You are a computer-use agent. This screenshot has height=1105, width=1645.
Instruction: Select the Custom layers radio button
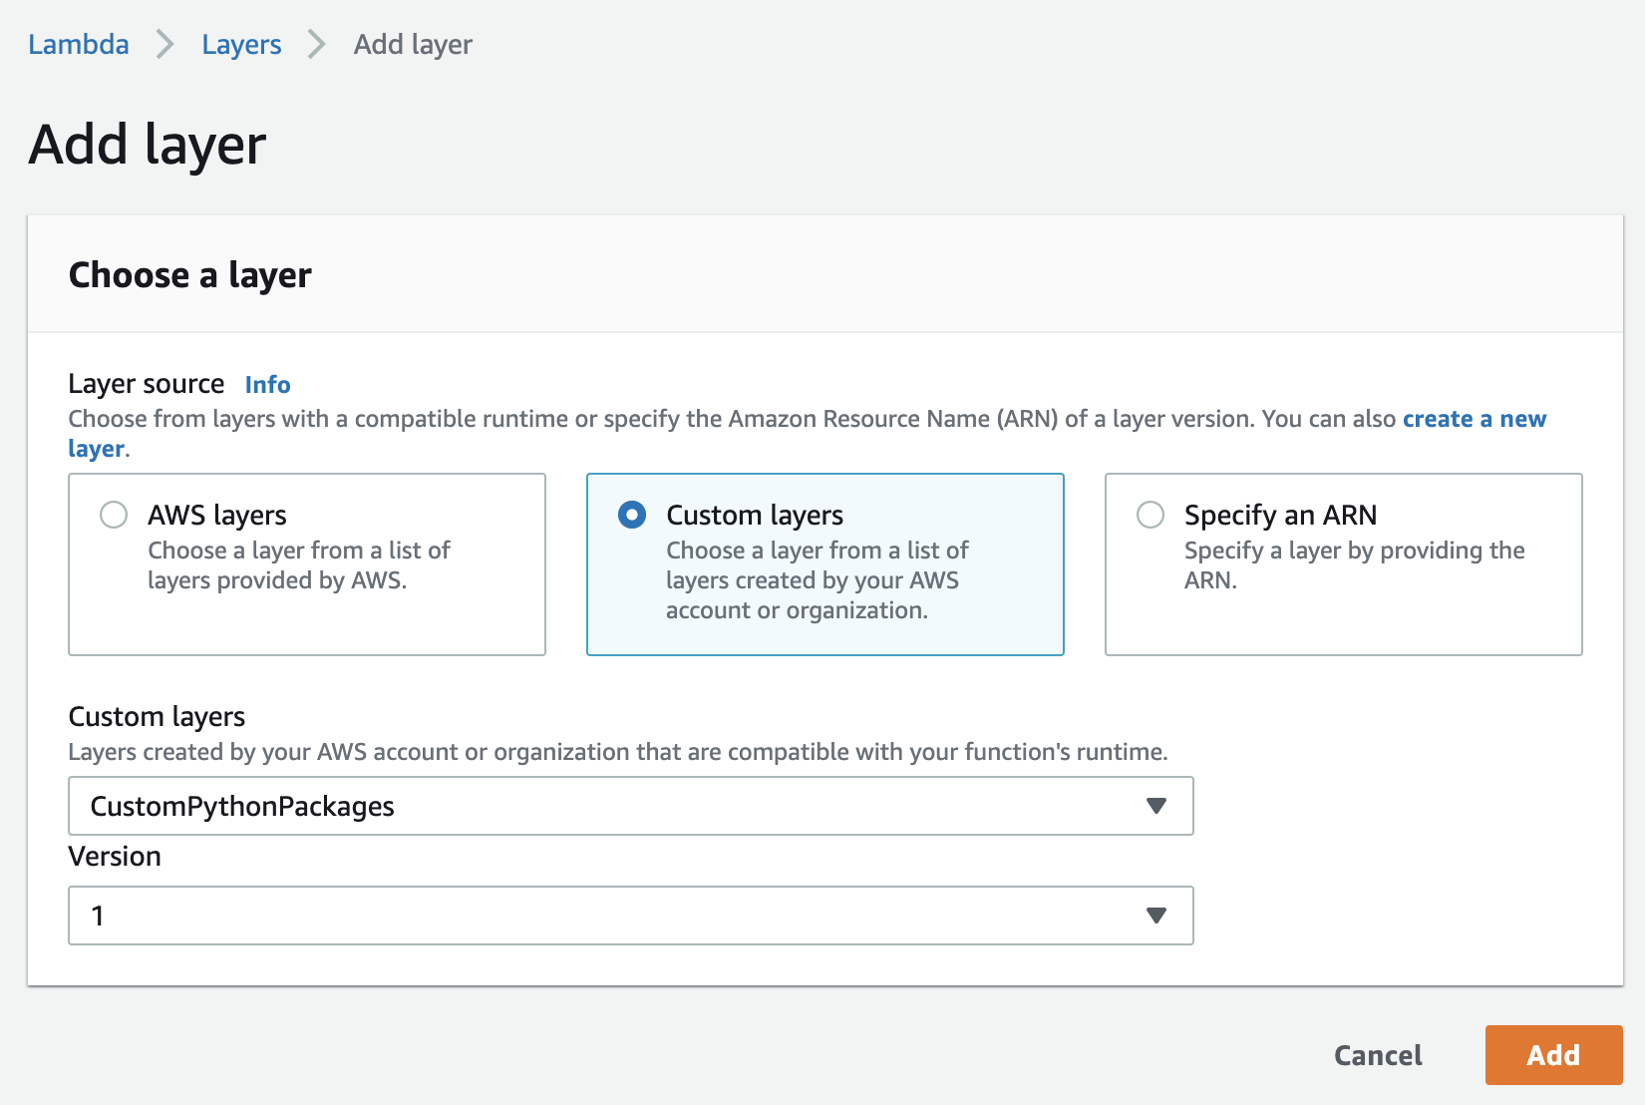[632, 515]
